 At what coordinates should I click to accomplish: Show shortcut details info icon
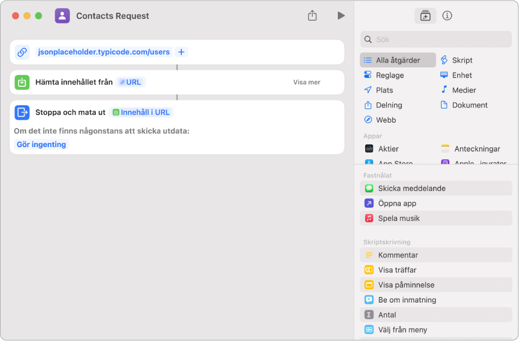point(447,16)
